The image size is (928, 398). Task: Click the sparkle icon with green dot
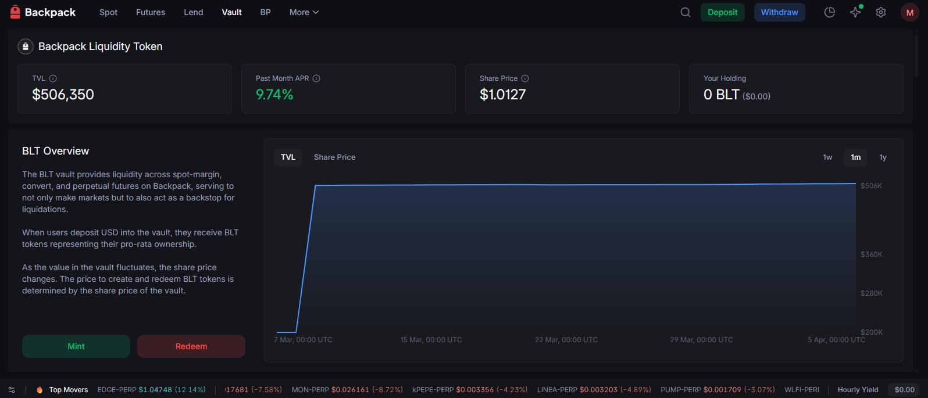point(855,12)
